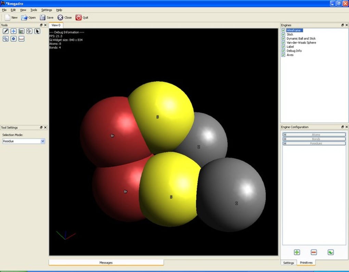Toggle the Debug Info engine checkbox

283,51
